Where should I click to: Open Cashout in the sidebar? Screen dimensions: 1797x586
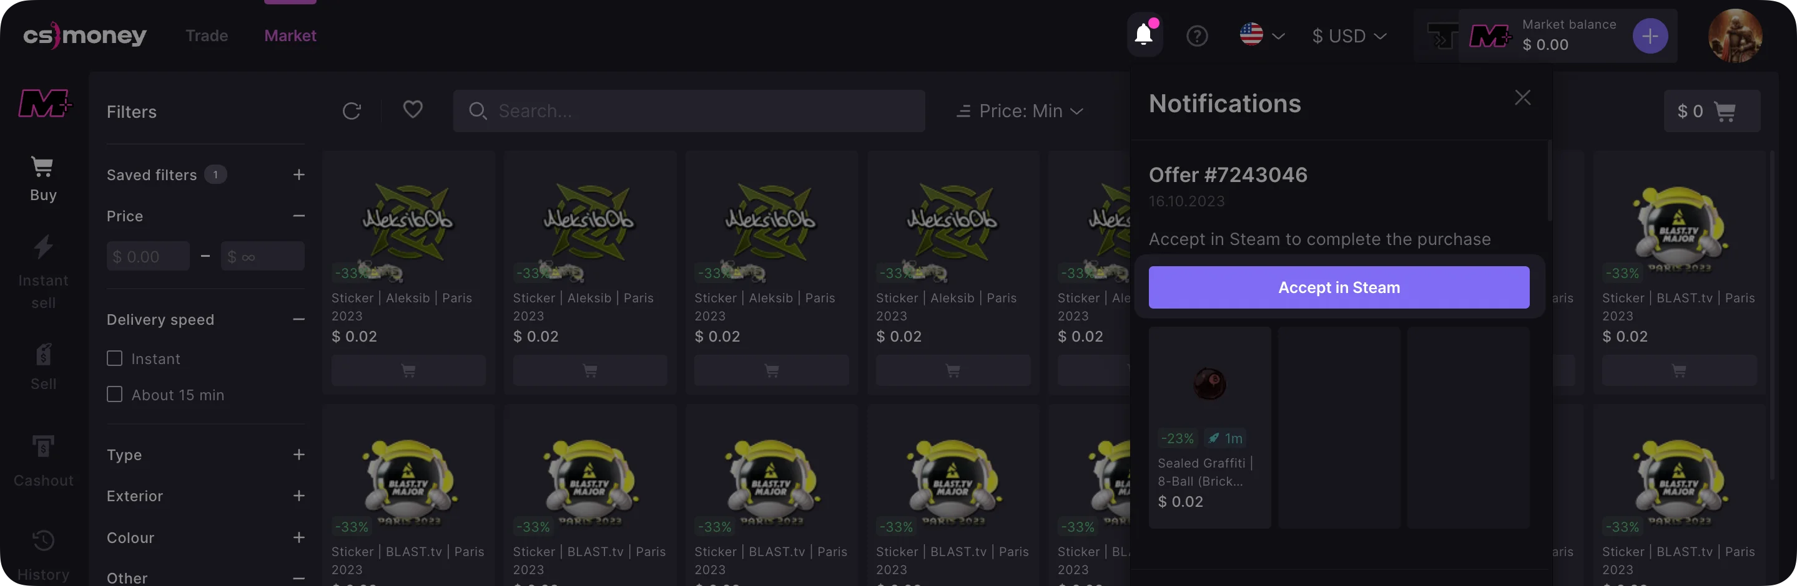43,460
